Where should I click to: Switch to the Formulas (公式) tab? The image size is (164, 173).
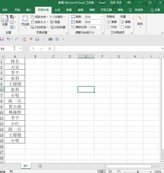pyautogui.click(x=57, y=10)
